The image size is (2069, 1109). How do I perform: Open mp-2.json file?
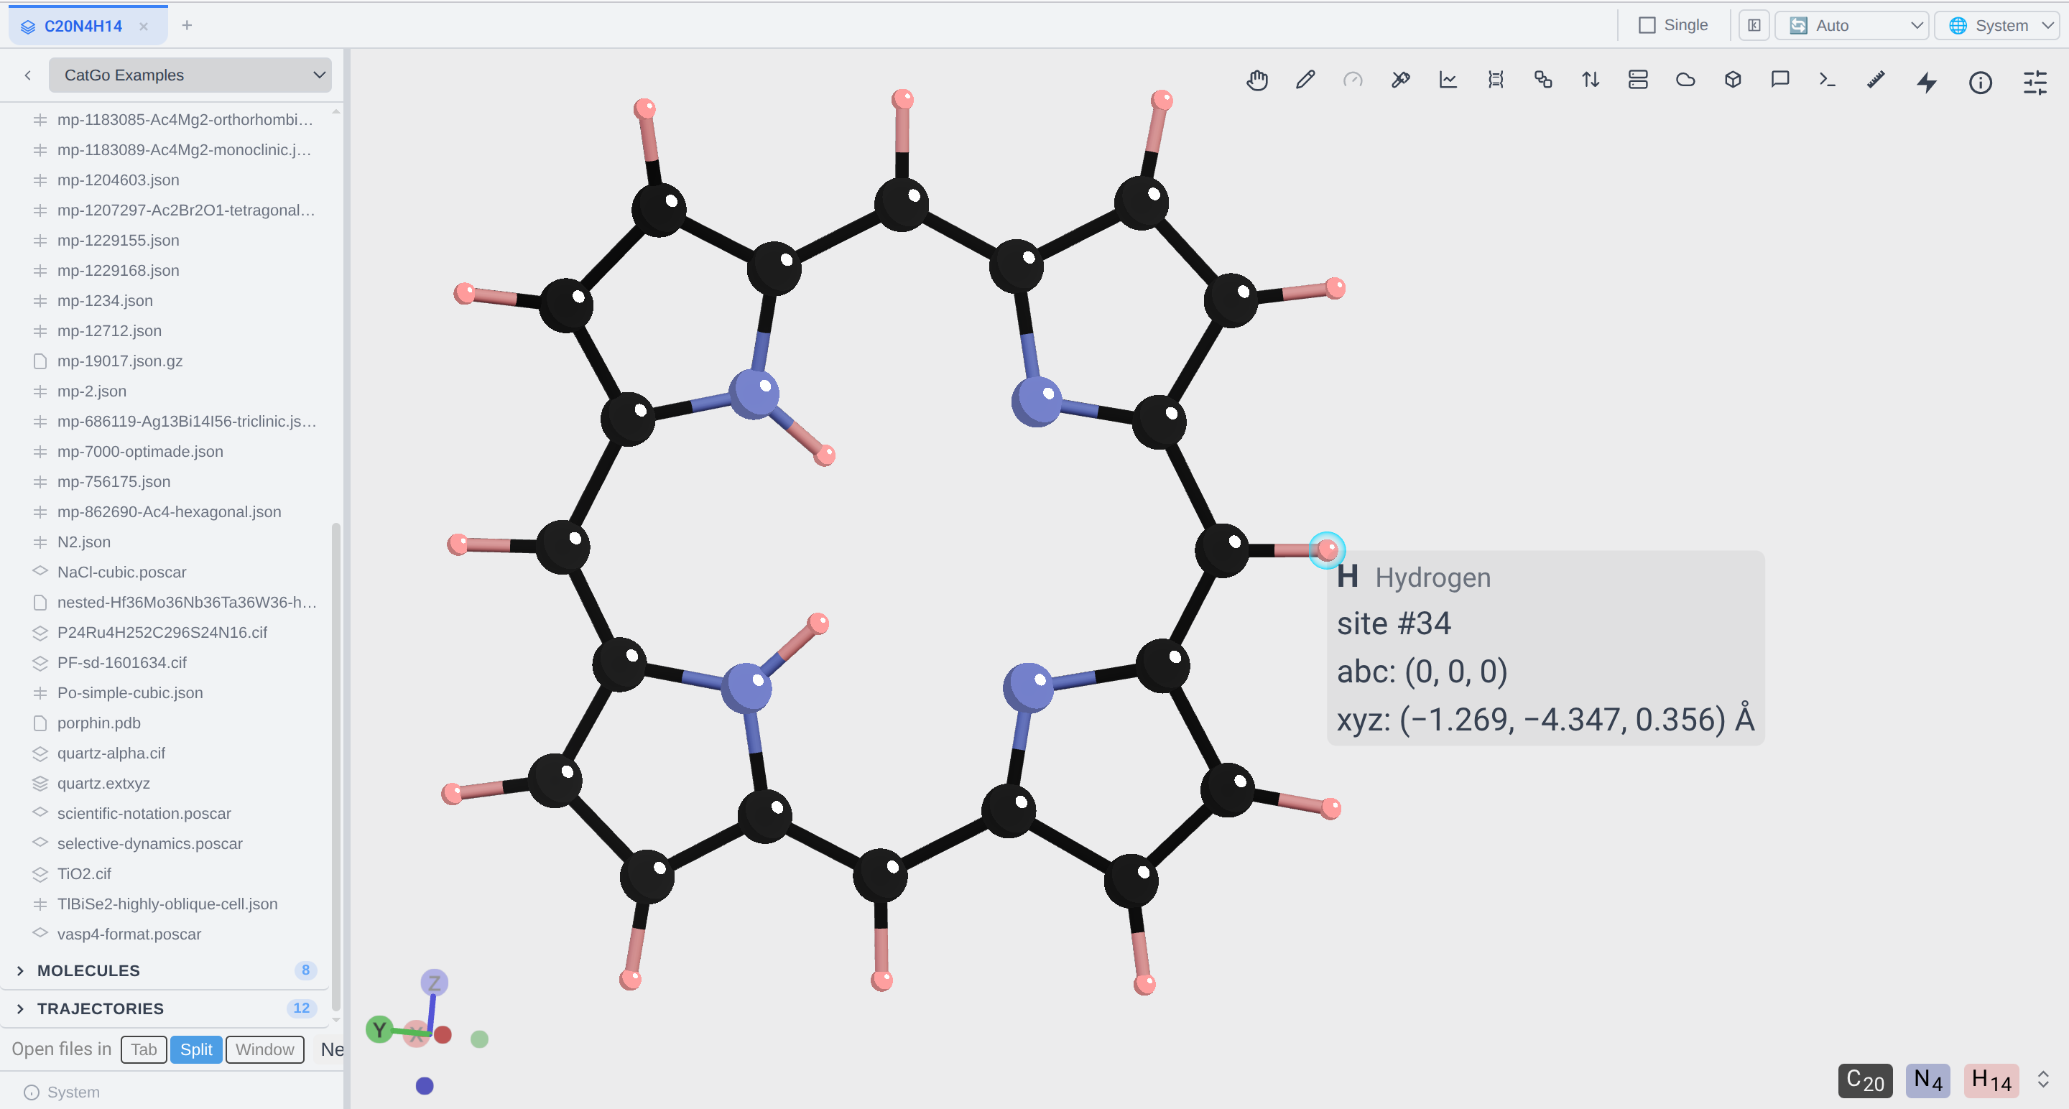[x=91, y=391]
